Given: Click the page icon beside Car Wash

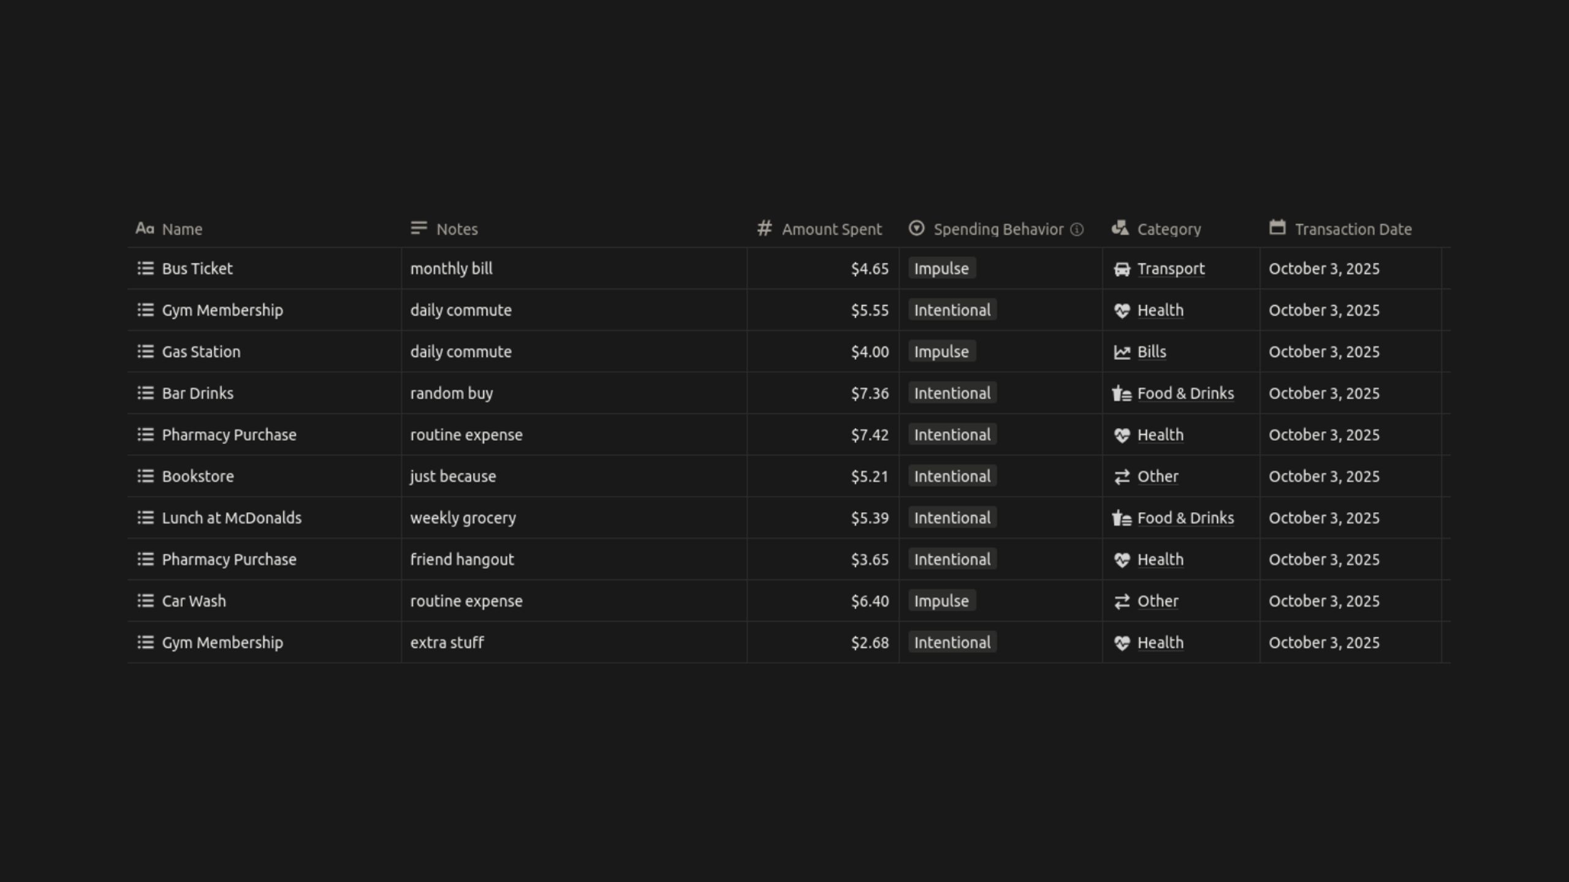Looking at the screenshot, I should tap(145, 601).
